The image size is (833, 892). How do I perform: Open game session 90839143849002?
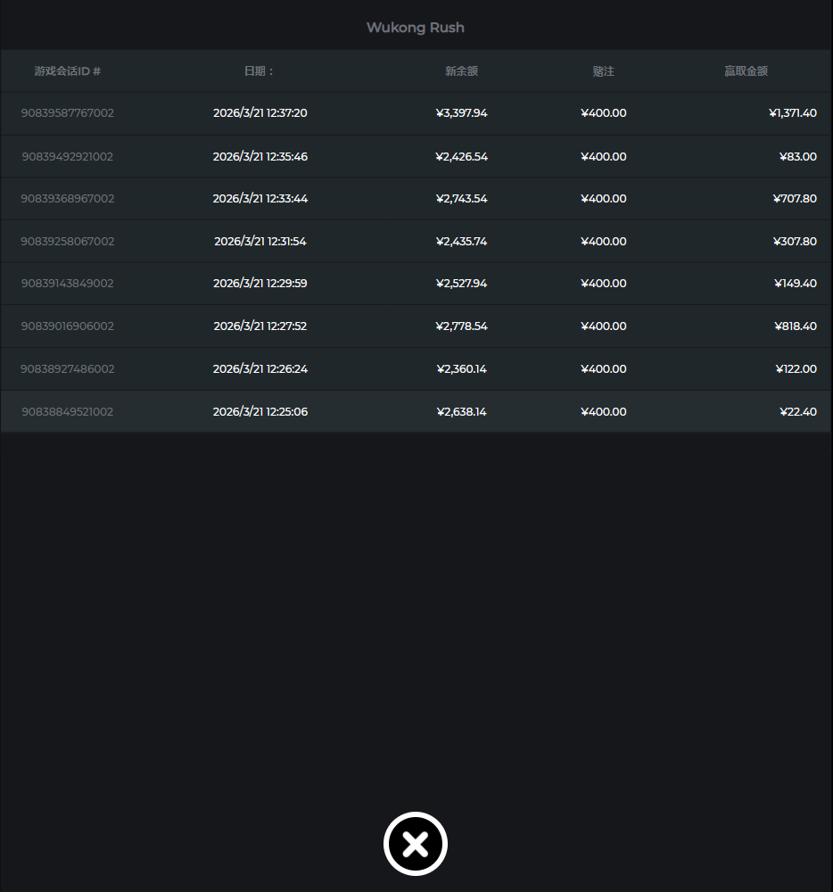[x=68, y=284]
